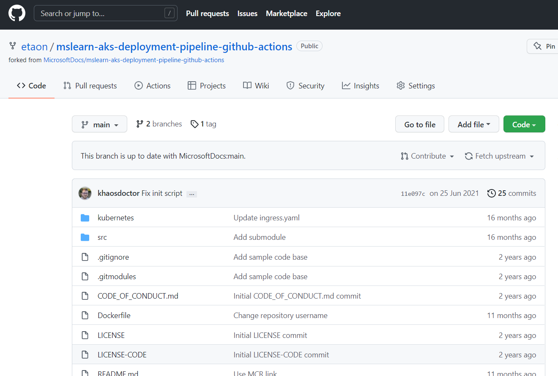
Task: Click the file icon beside .gitignore
Action: pos(85,257)
